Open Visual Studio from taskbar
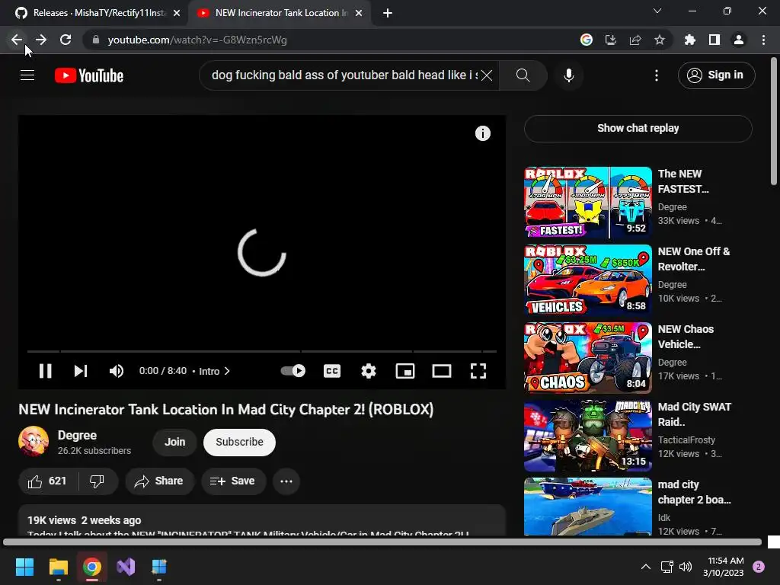This screenshot has height=585, width=780. coord(126,567)
